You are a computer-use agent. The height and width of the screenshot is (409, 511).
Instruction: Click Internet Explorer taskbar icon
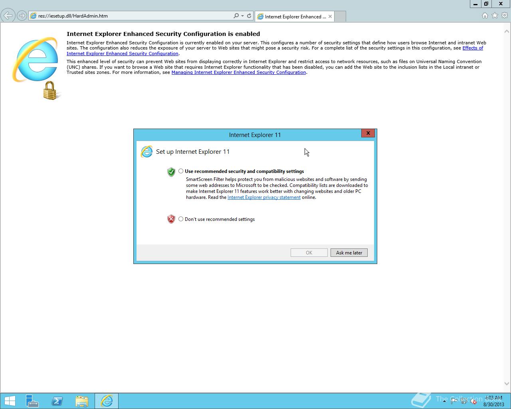tap(107, 401)
